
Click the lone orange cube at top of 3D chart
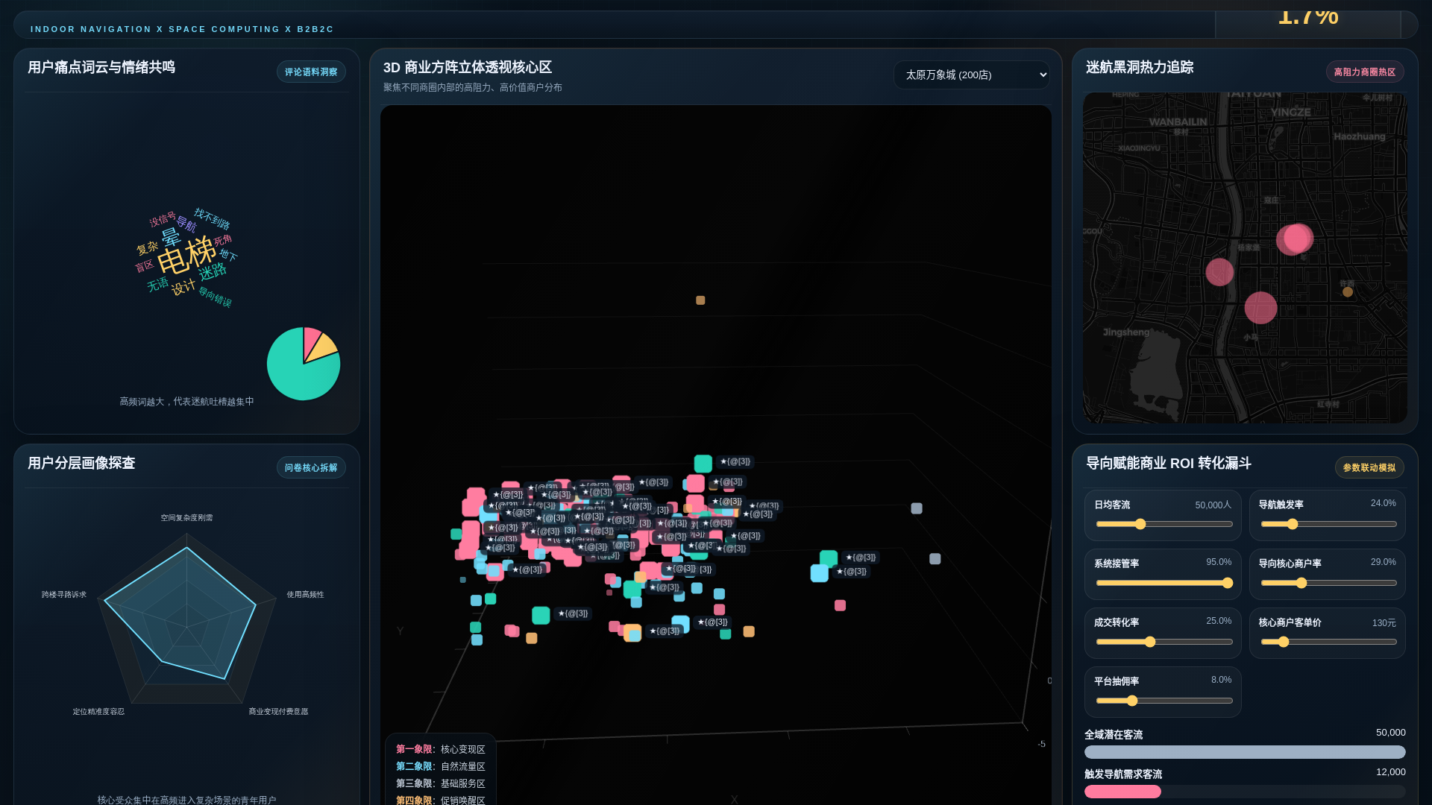click(x=700, y=300)
